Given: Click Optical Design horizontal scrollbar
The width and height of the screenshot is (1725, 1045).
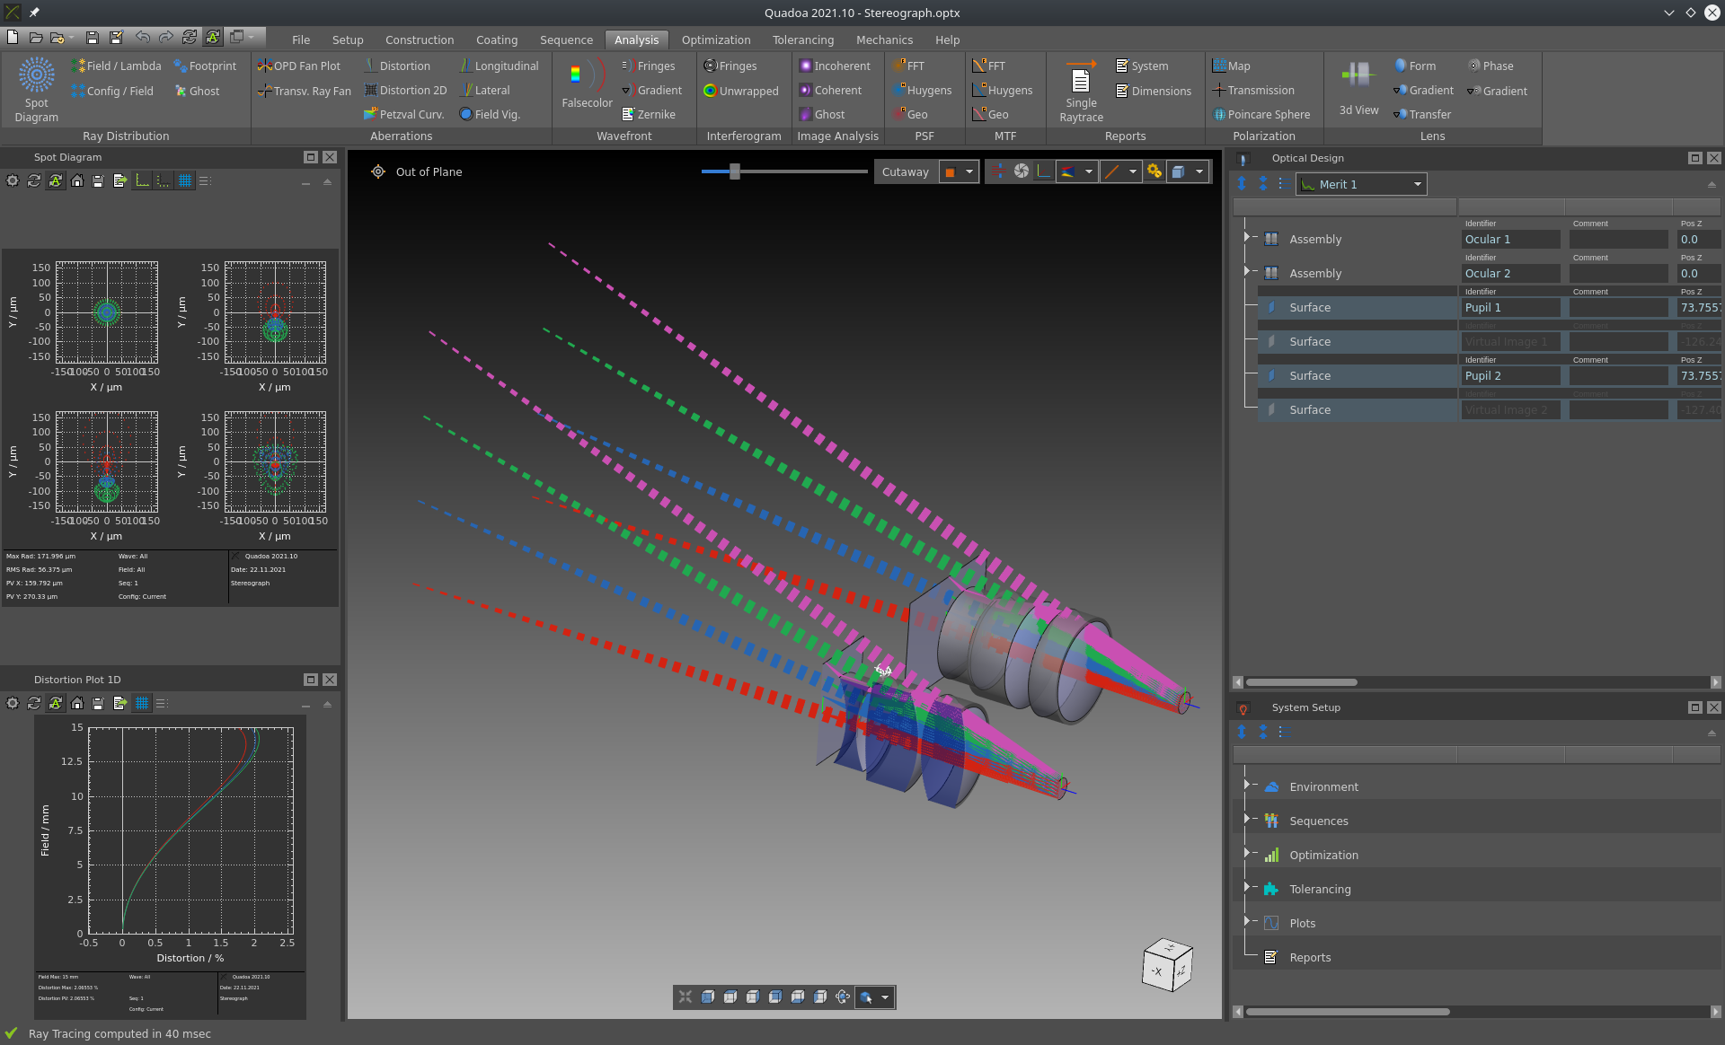Looking at the screenshot, I should [x=1301, y=682].
